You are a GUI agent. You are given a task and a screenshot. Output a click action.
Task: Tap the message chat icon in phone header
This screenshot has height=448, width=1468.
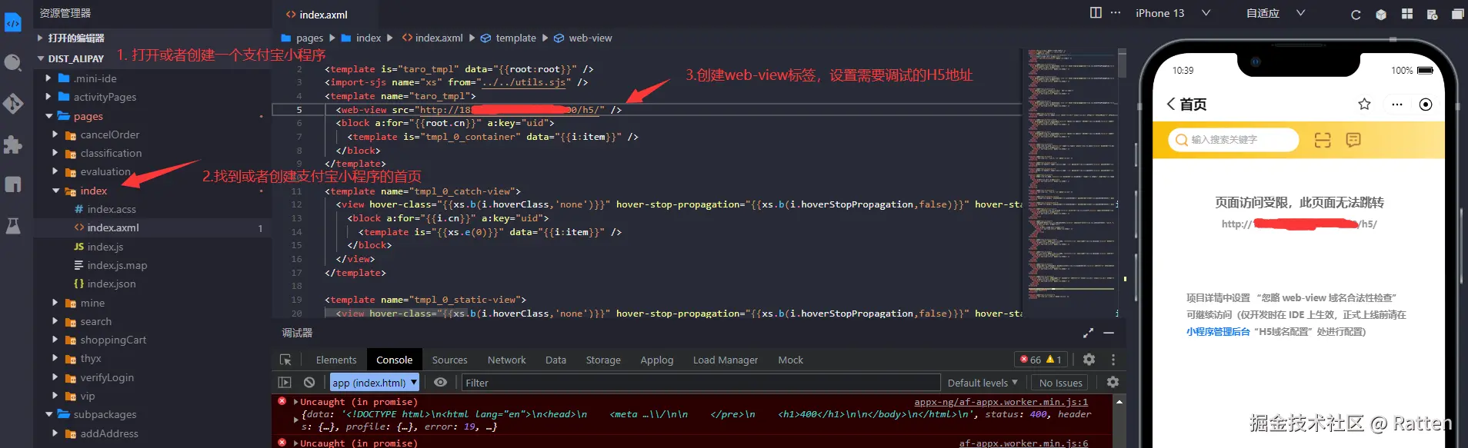coord(1353,140)
